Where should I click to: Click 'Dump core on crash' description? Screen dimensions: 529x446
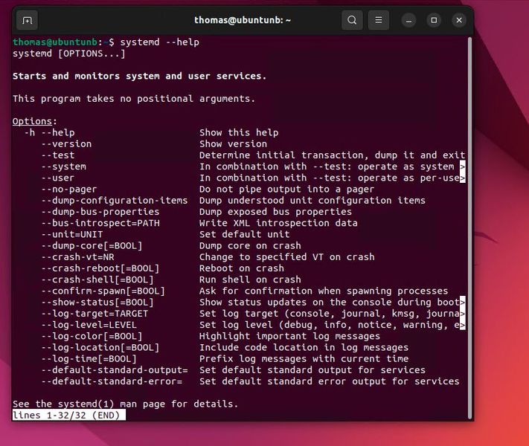[x=250, y=246]
